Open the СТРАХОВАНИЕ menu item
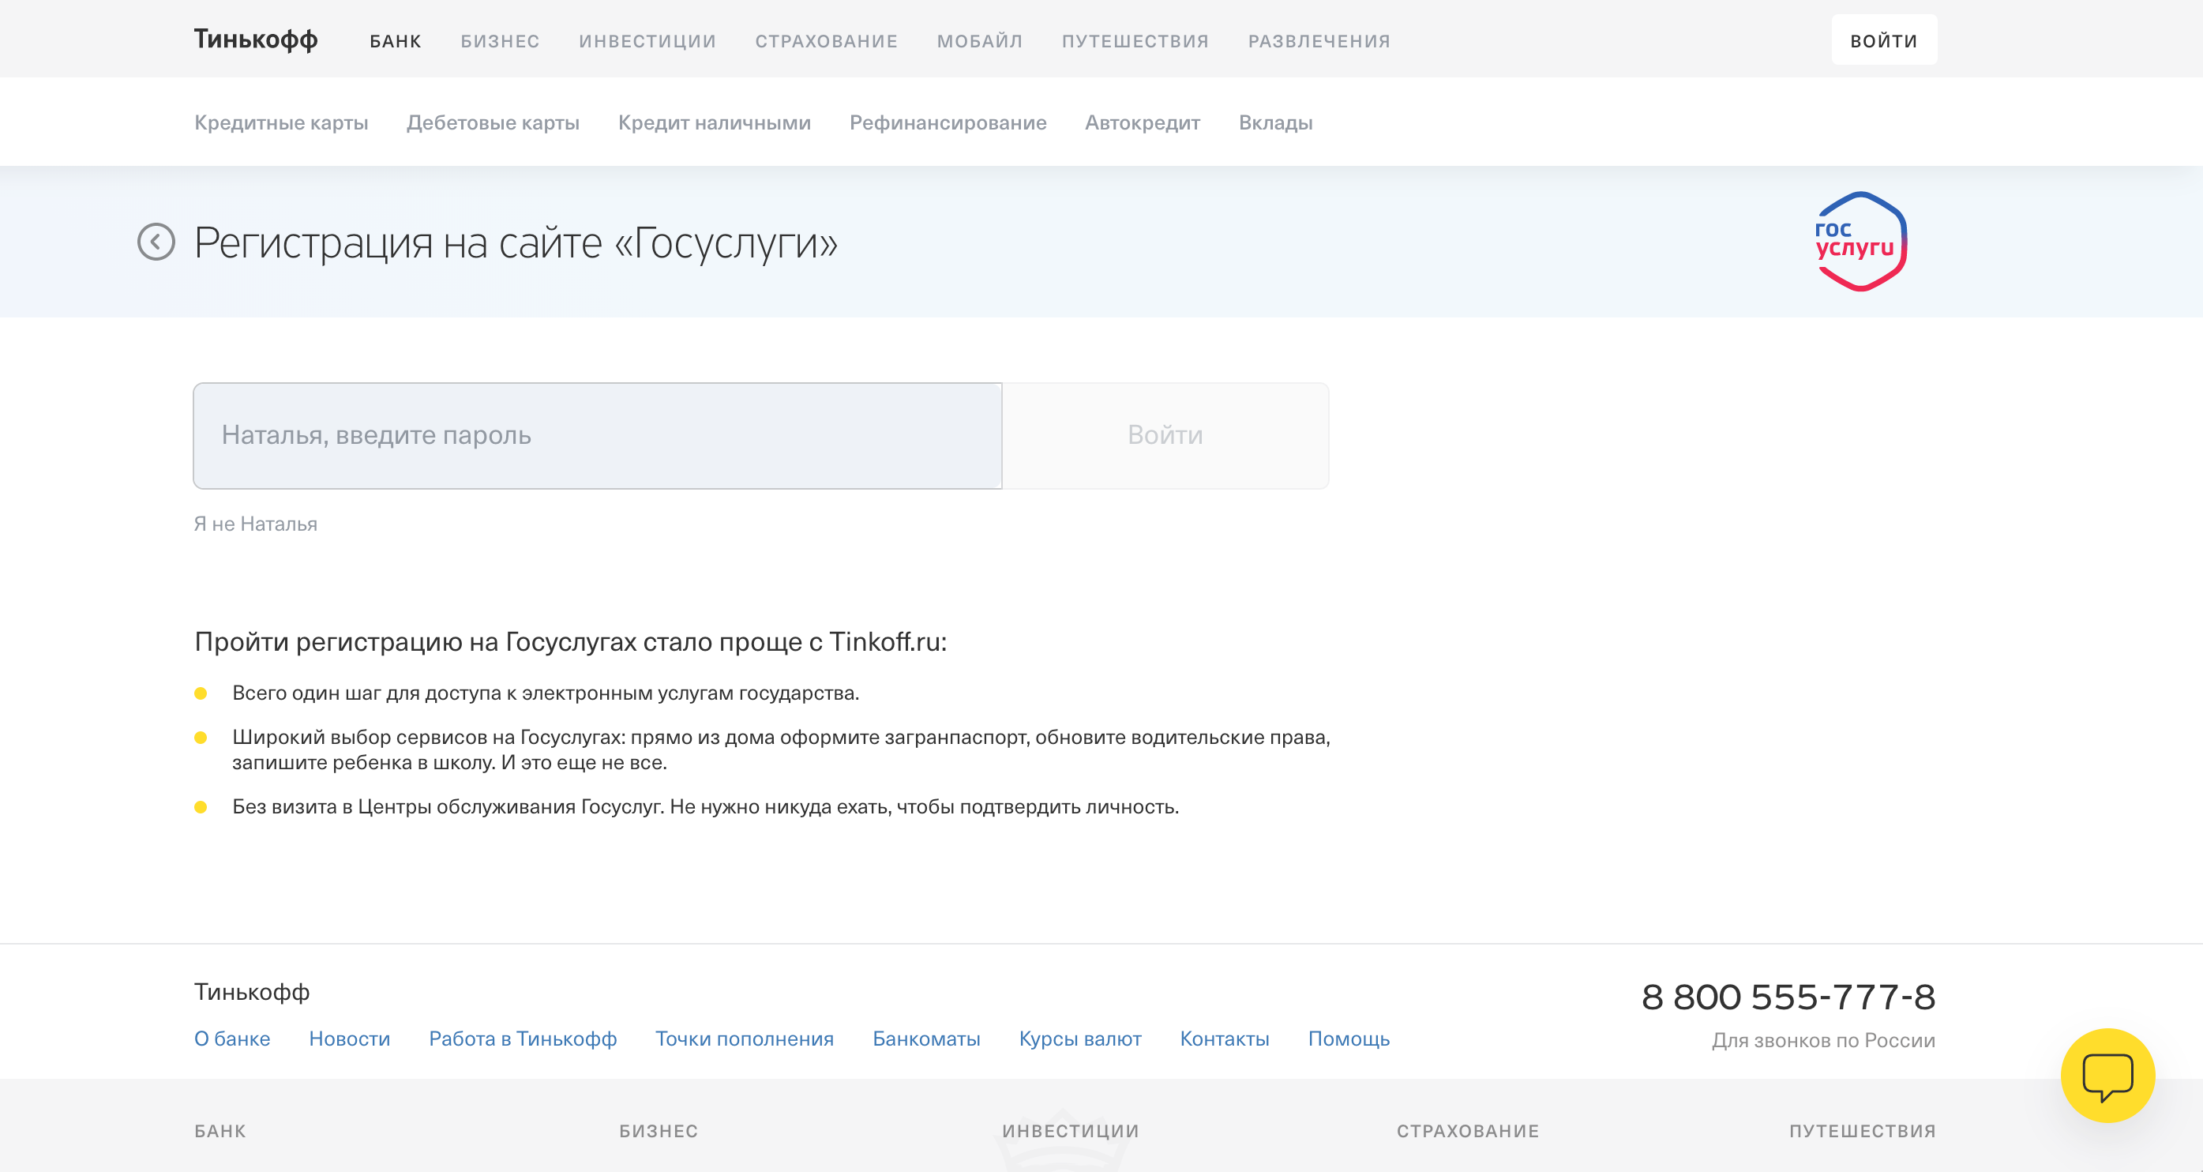Screen dimensions: 2203x1172 tap(825, 41)
